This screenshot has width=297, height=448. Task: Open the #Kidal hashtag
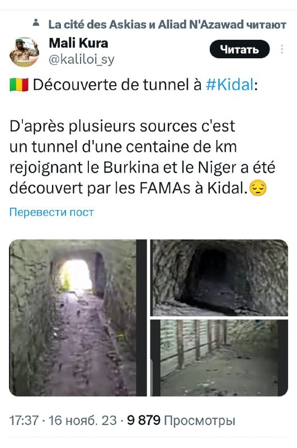[x=230, y=85]
